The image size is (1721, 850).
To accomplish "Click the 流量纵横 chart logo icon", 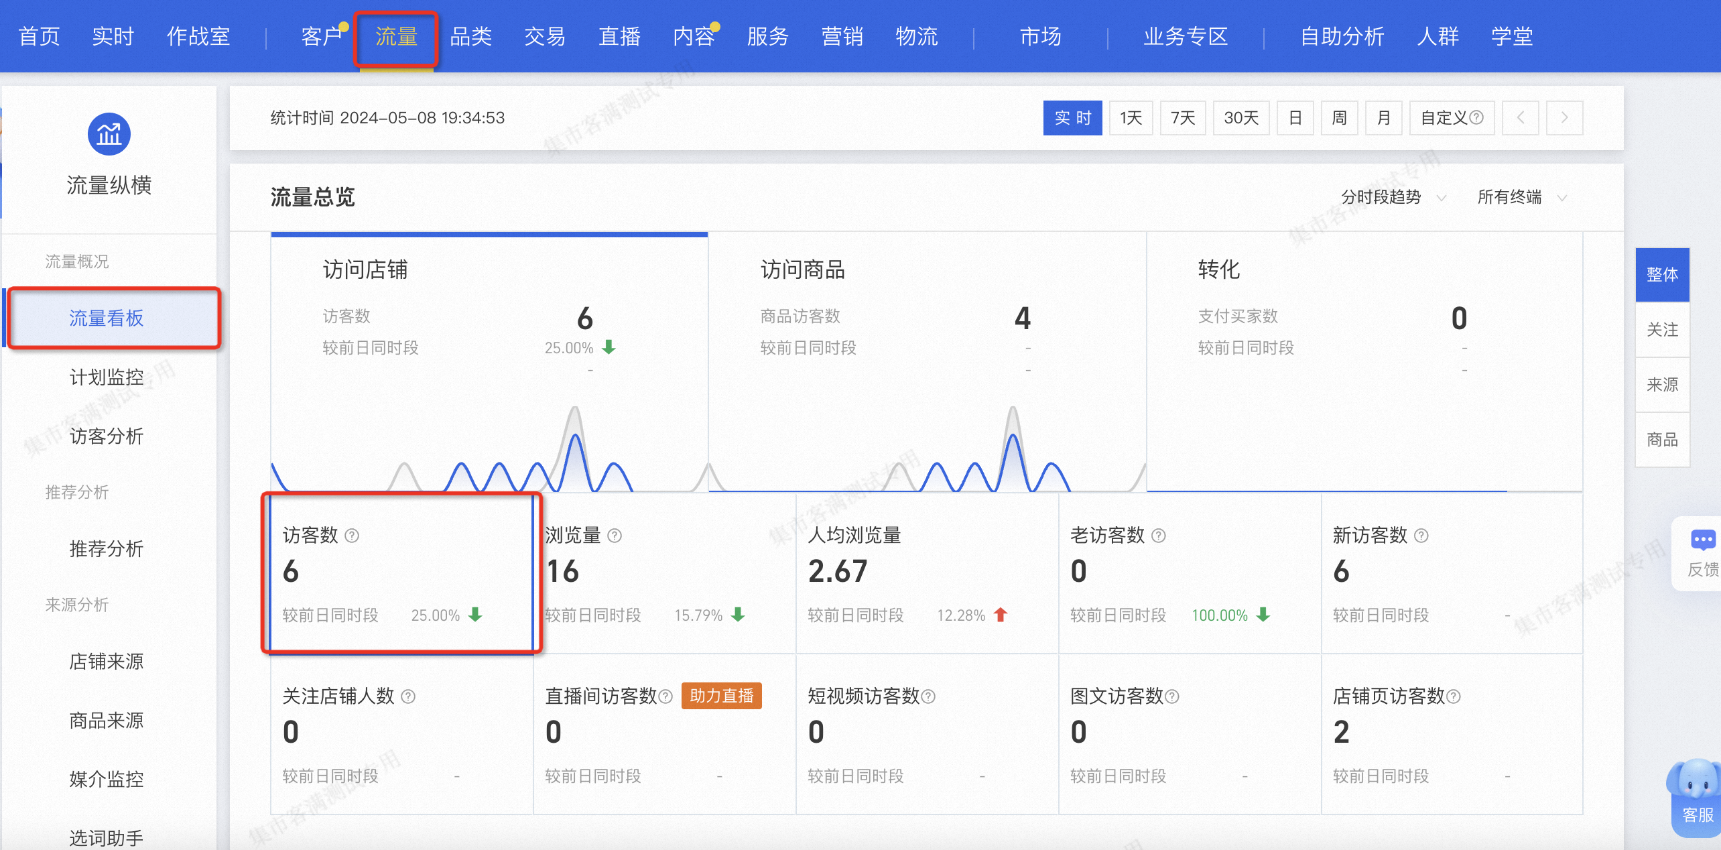I will click(x=109, y=134).
